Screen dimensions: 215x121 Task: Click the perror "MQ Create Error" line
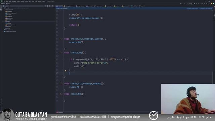[x=92, y=63]
